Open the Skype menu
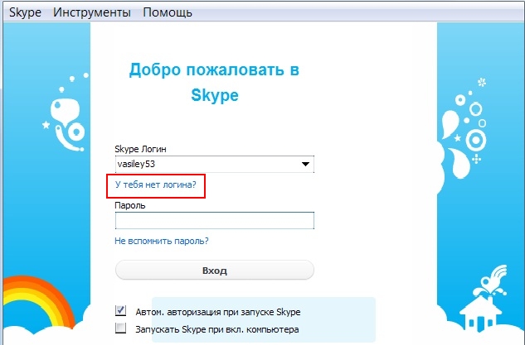Viewport: 525px width, 345px height. [x=25, y=12]
